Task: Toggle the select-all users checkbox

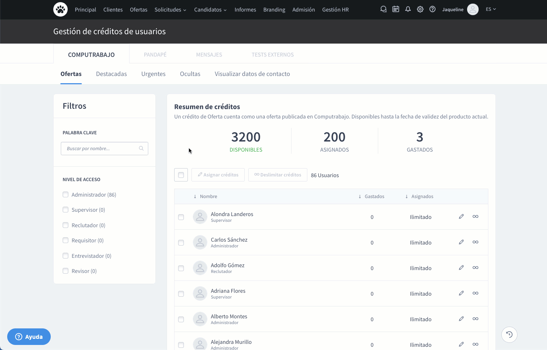Action: click(x=181, y=175)
